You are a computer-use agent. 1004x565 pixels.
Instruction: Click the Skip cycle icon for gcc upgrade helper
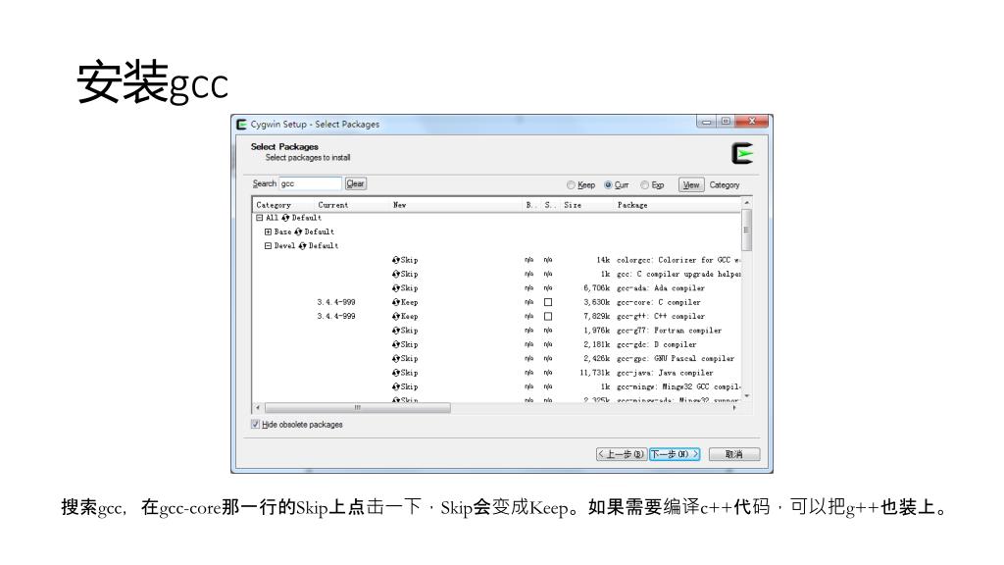[396, 275]
